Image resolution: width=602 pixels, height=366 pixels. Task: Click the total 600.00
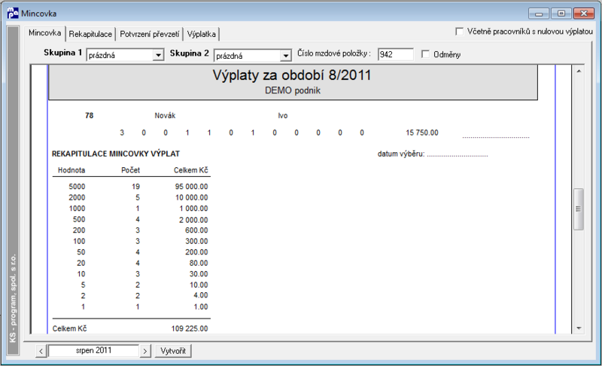coord(196,230)
